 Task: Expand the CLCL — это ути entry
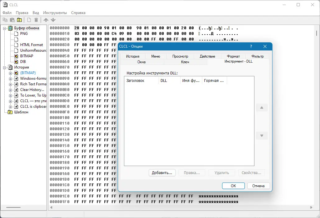tap(11, 101)
